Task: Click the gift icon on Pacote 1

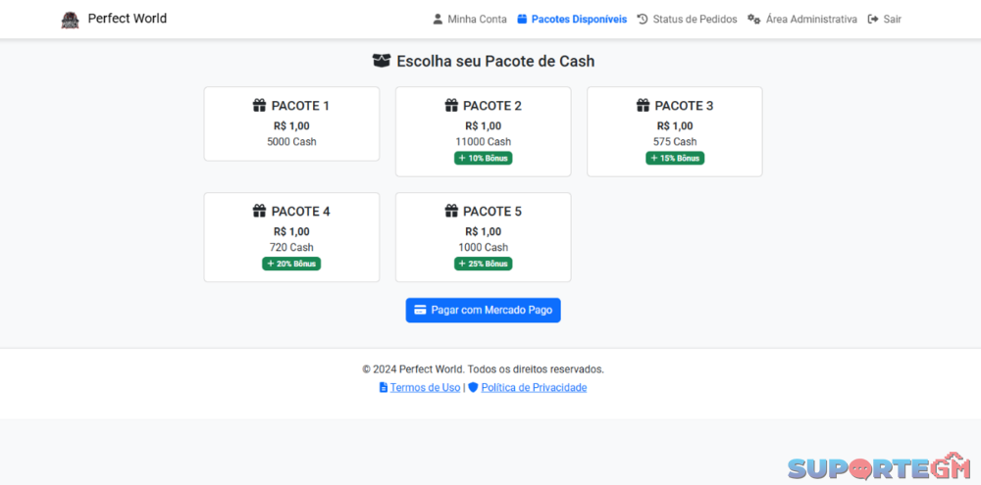Action: coord(260,106)
